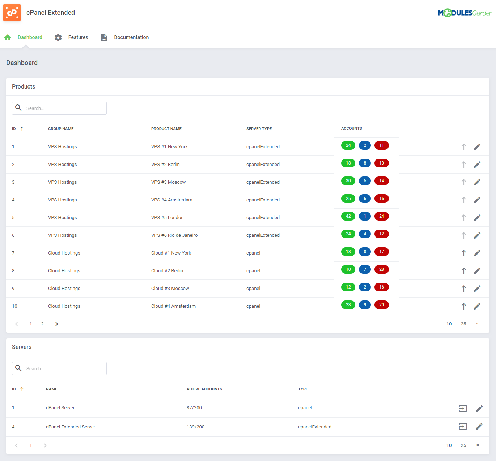
Task: Click the search magnifier in the Products panel
Action: point(18,108)
